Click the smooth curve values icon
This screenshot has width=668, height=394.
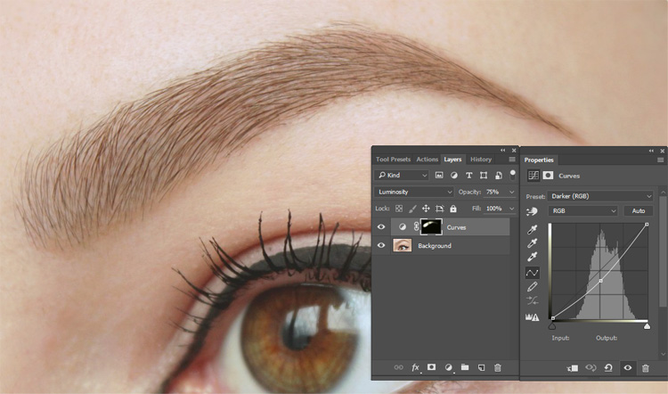click(532, 300)
